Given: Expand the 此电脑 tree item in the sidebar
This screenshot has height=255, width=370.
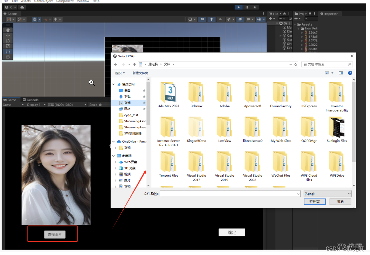Looking at the screenshot, I should [x=114, y=155].
